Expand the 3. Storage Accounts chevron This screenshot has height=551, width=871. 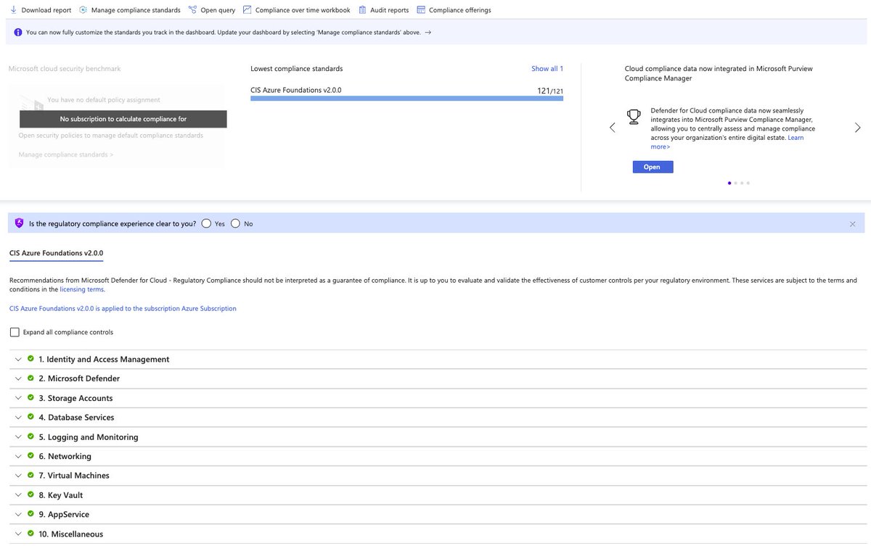17,398
